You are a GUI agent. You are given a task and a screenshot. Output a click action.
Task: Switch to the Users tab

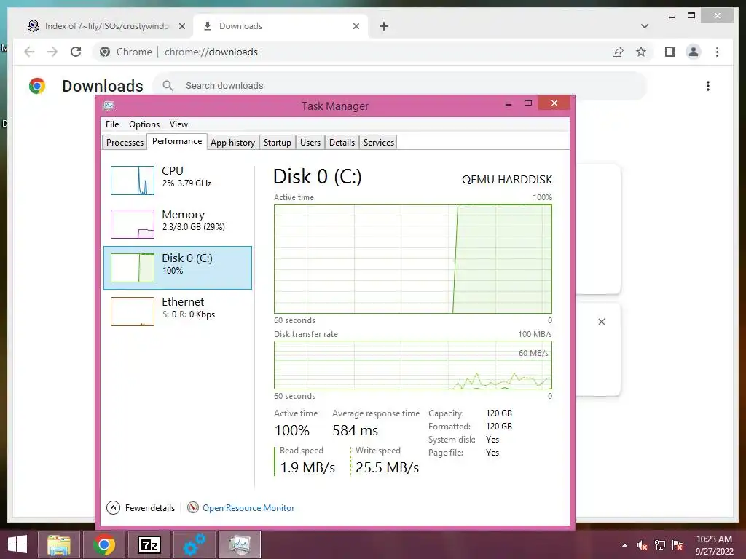click(x=310, y=143)
